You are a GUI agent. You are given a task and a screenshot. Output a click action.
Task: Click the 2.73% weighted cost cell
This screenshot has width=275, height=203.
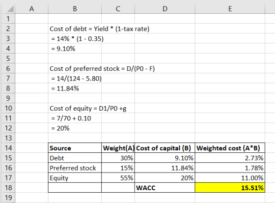coord(230,158)
